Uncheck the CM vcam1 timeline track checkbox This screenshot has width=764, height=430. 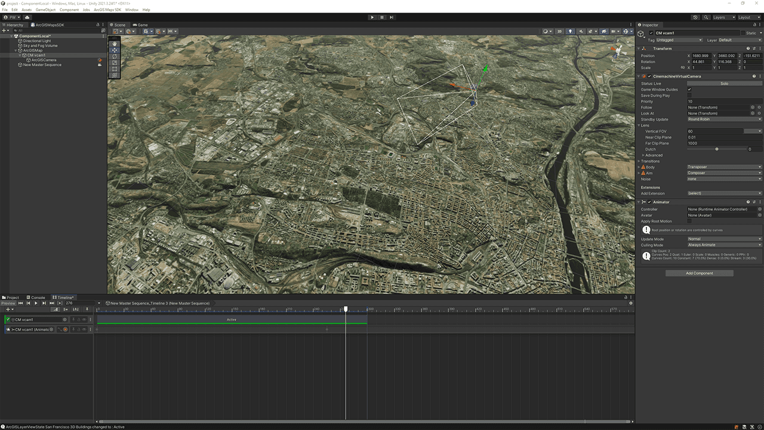coord(8,319)
